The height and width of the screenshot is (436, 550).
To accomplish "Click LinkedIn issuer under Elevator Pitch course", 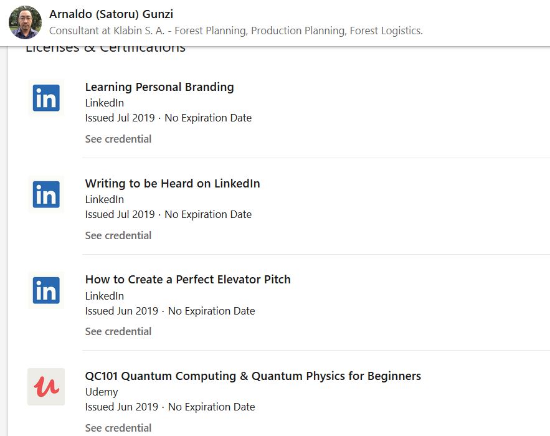I will pyautogui.click(x=105, y=296).
